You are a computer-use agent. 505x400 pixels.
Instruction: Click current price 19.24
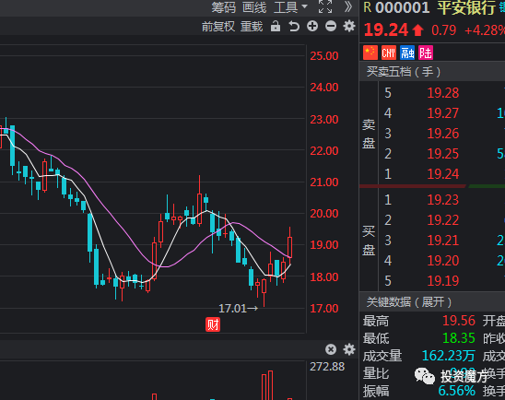click(386, 30)
